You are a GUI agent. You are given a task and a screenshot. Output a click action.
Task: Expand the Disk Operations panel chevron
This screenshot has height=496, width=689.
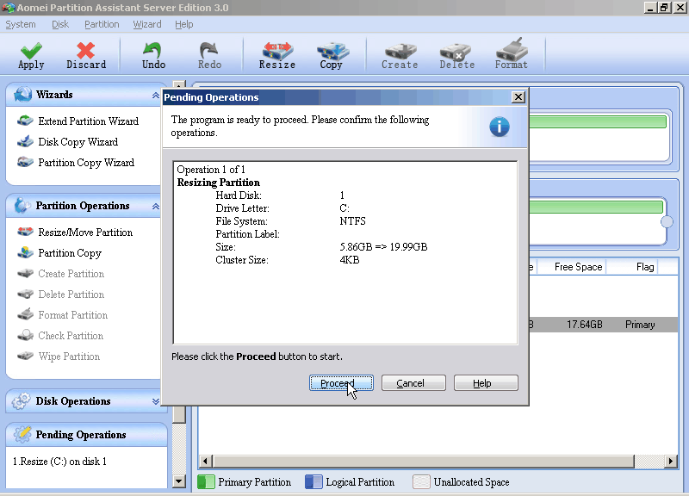click(155, 401)
